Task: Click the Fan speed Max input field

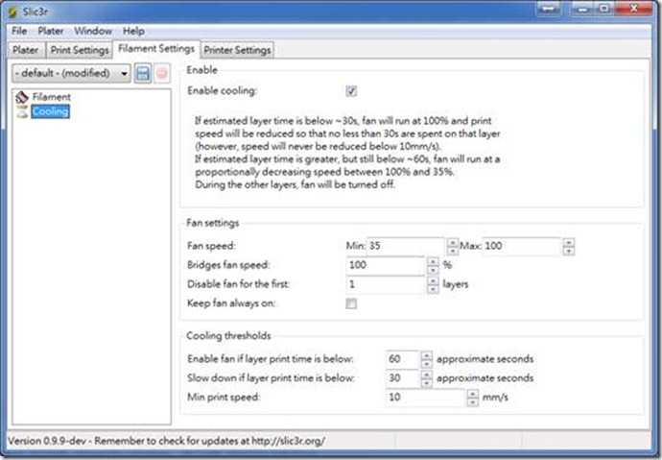Action: [x=522, y=246]
